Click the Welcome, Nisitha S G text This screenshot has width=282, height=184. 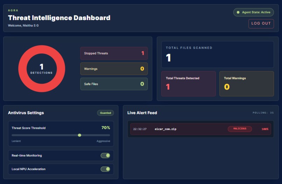tap(23, 26)
